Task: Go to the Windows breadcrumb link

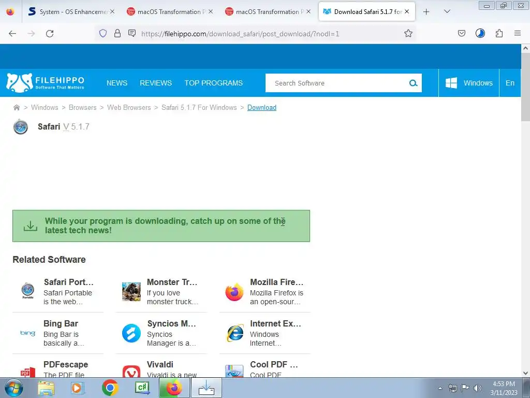Action: (x=45, y=108)
